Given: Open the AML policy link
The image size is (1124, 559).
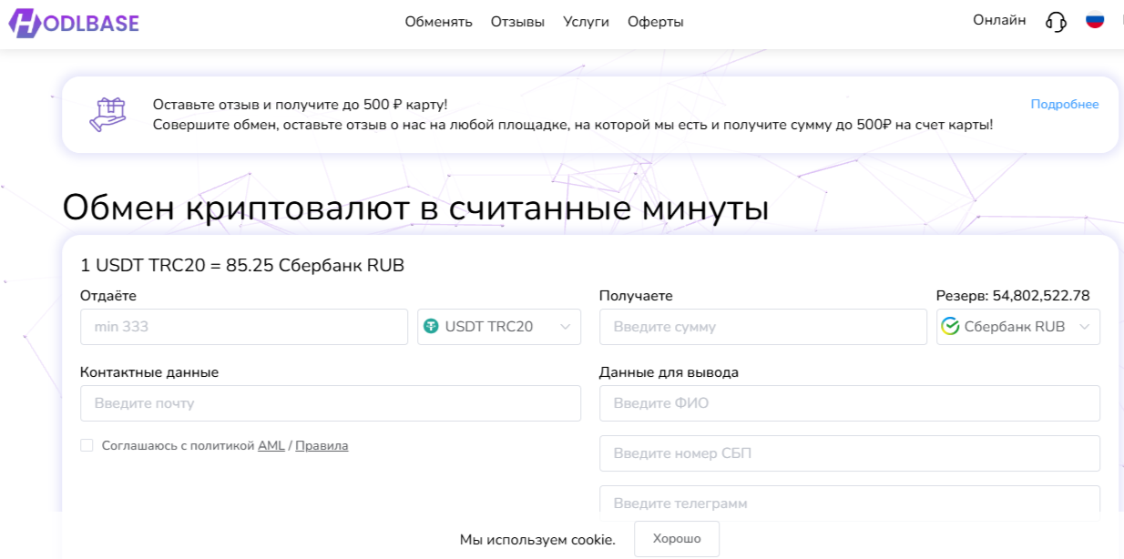Looking at the screenshot, I should 271,445.
